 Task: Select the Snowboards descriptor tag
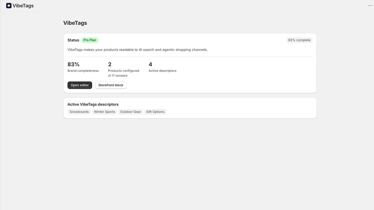pyautogui.click(x=79, y=112)
